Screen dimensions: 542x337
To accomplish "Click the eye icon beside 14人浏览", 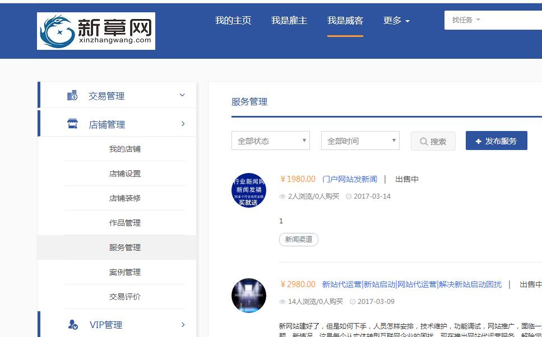I will coord(282,302).
